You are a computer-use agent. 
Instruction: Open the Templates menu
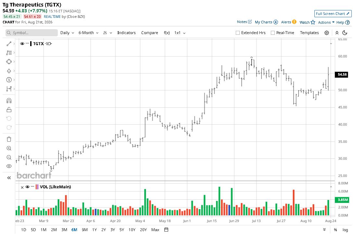tap(309, 33)
